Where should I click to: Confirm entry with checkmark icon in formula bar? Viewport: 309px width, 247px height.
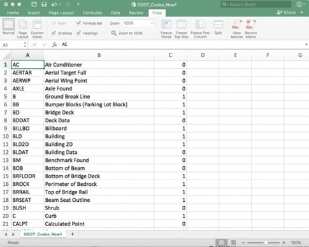point(44,45)
